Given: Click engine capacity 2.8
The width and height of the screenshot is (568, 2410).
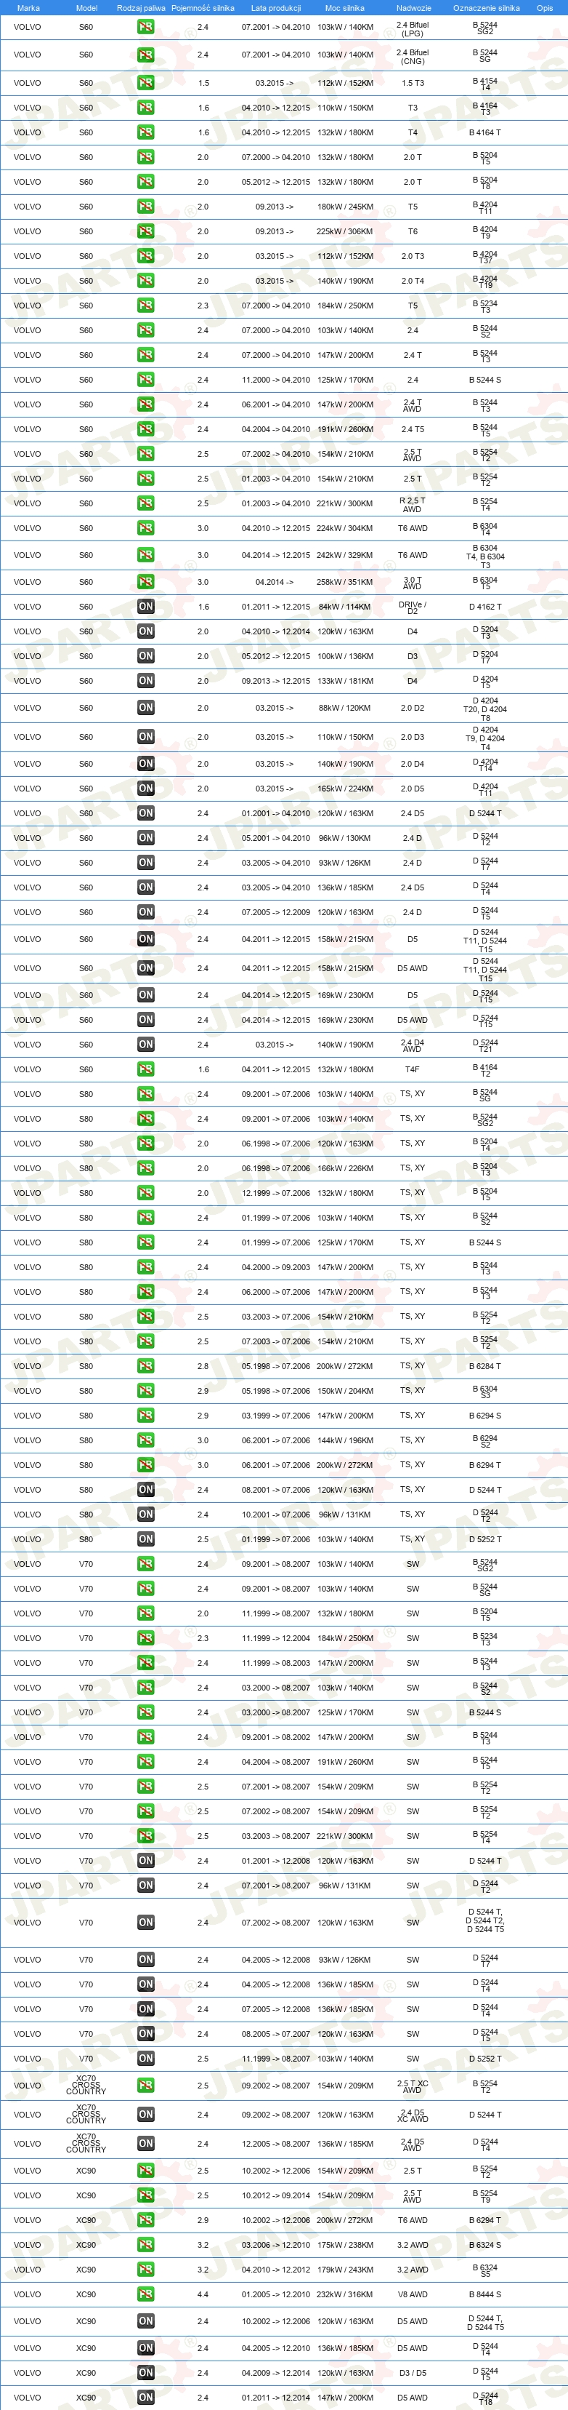Looking at the screenshot, I should pyautogui.click(x=203, y=1366).
